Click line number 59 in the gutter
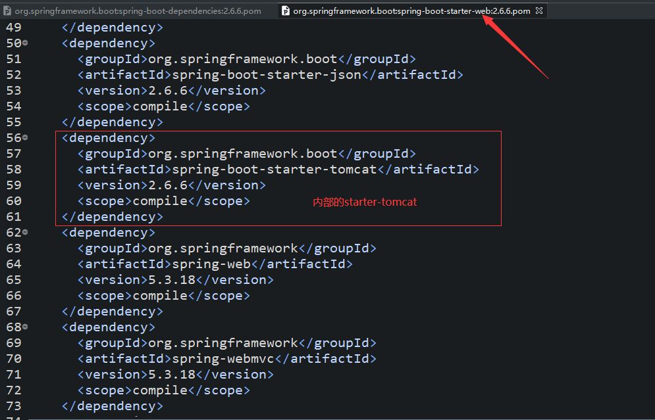The width and height of the screenshot is (655, 420). [x=13, y=185]
